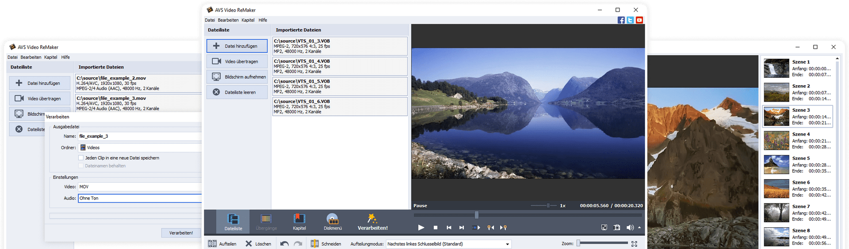Open the Audio 'Ohne Ton' combo box

click(x=140, y=198)
